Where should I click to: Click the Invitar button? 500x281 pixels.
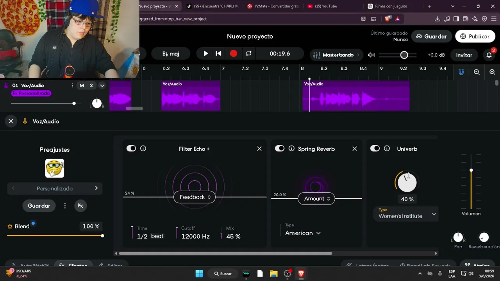tap(464, 55)
